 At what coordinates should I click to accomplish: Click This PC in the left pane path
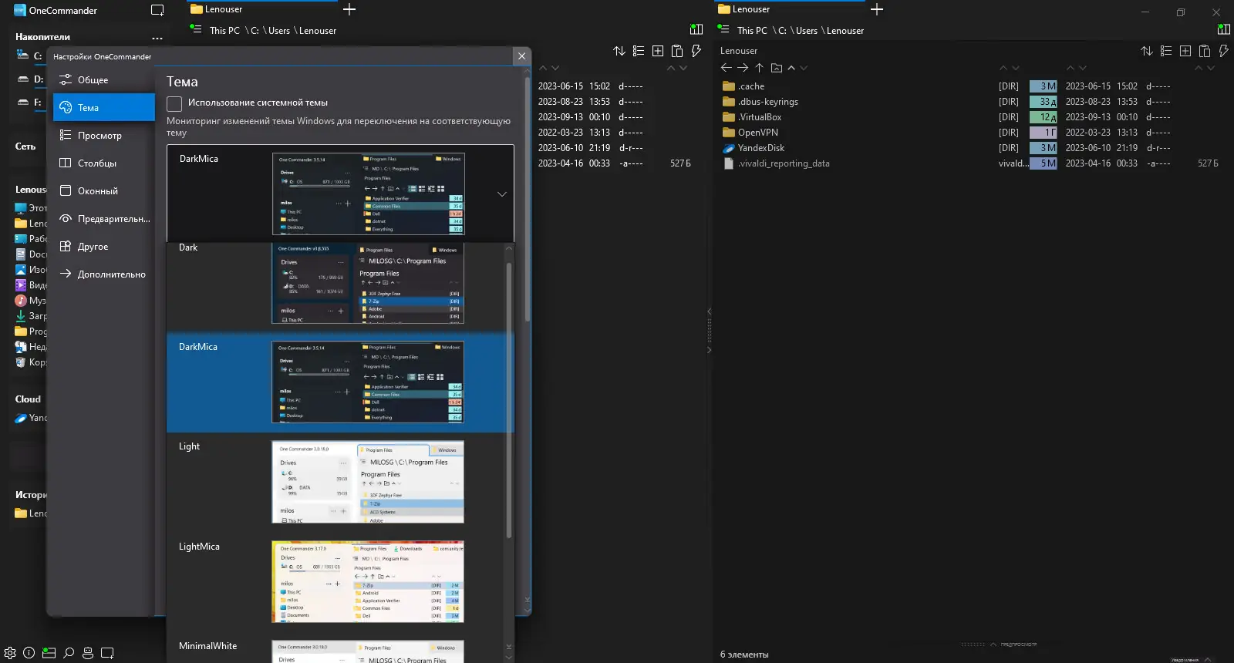click(x=224, y=31)
